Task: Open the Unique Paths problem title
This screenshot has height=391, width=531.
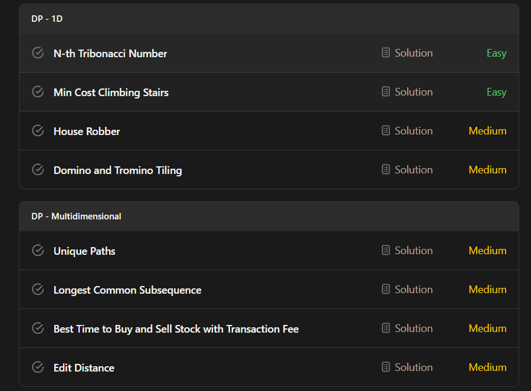Action: [84, 251]
